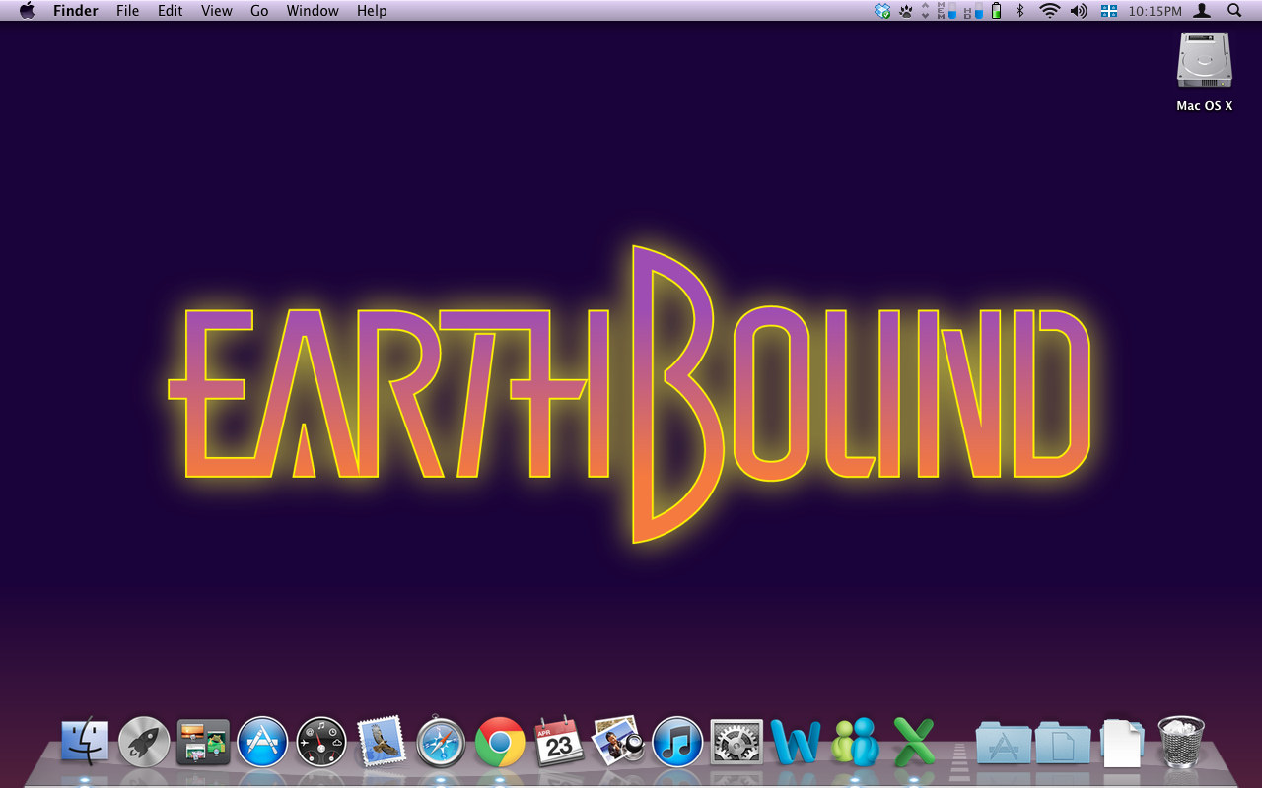This screenshot has height=788, width=1262.
Task: Click the 10:15PM clock
Action: pyautogui.click(x=1155, y=11)
